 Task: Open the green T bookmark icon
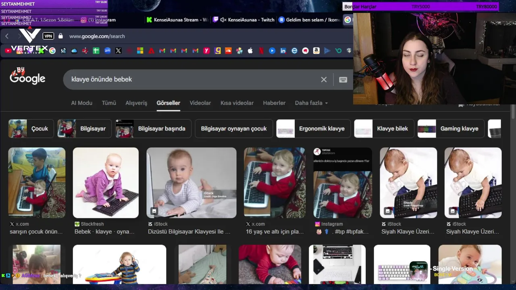tap(96, 51)
